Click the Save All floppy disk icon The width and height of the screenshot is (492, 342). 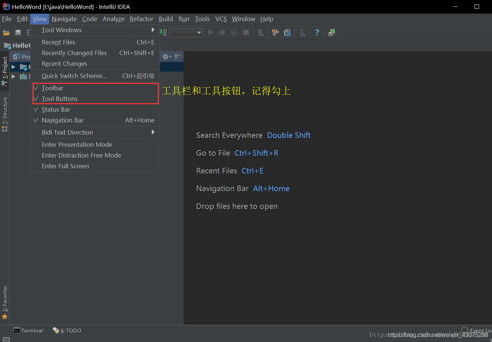pos(18,33)
